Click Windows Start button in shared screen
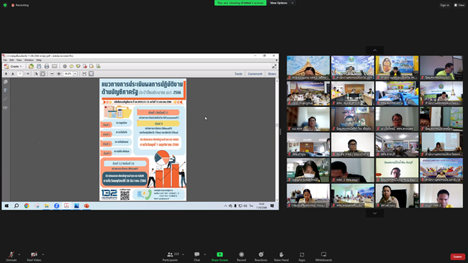468x263 pixels. point(6,206)
